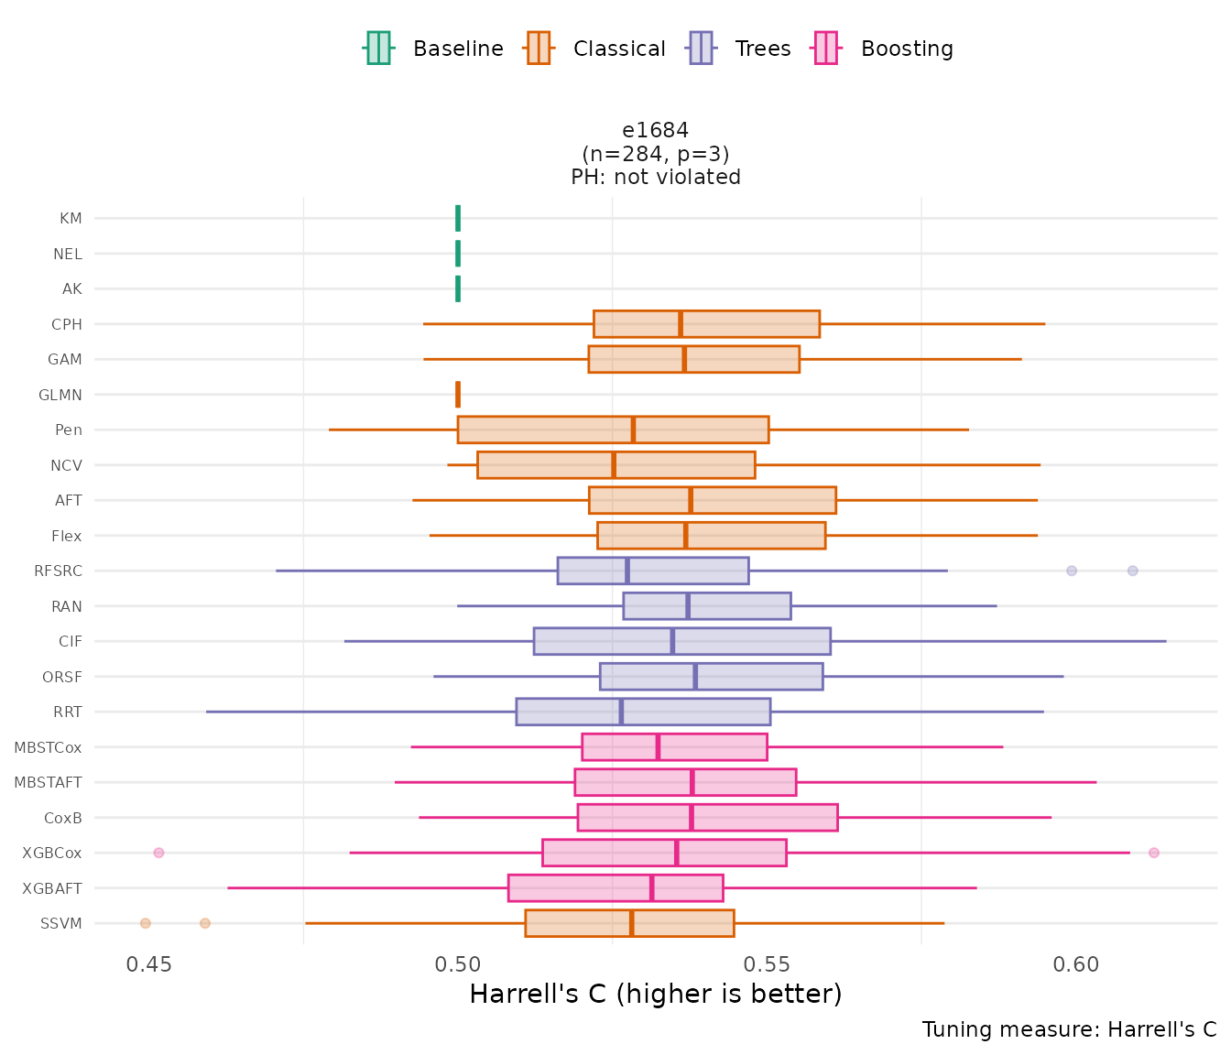This screenshot has width=1231, height=1055.
Task: Click the rightmost RFSRC outlier point
Action: 1133,571
